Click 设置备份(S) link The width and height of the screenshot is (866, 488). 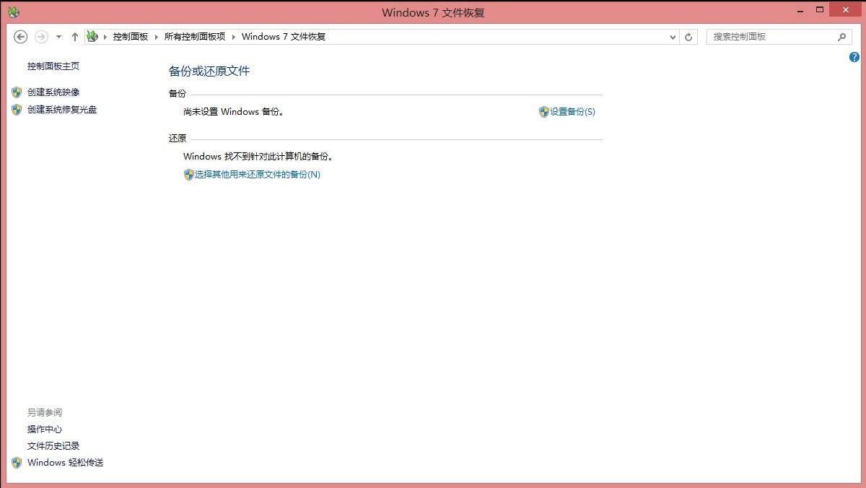tap(573, 112)
